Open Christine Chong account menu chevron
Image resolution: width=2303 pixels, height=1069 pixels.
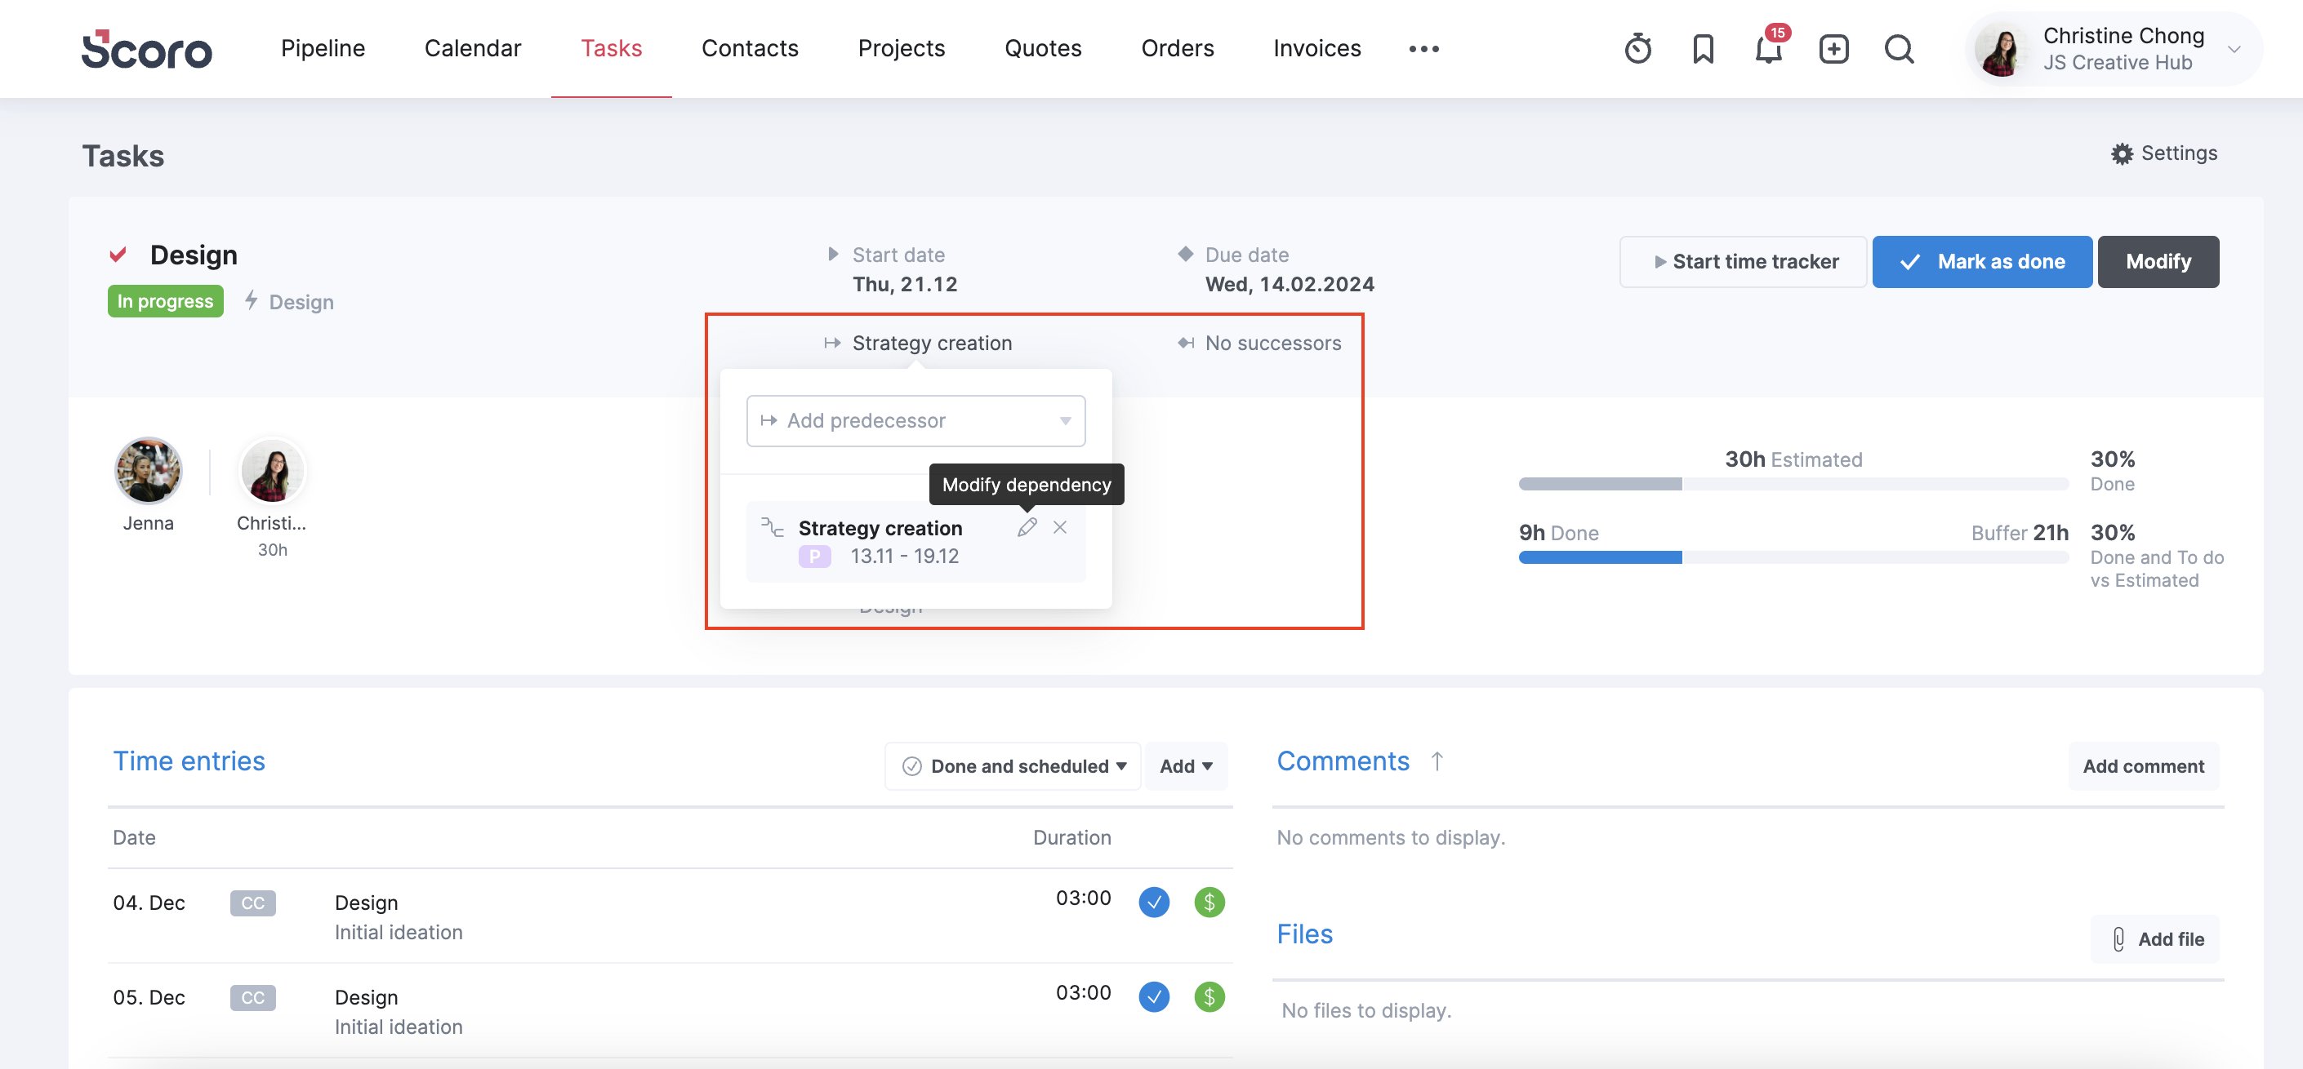pos(2234,49)
